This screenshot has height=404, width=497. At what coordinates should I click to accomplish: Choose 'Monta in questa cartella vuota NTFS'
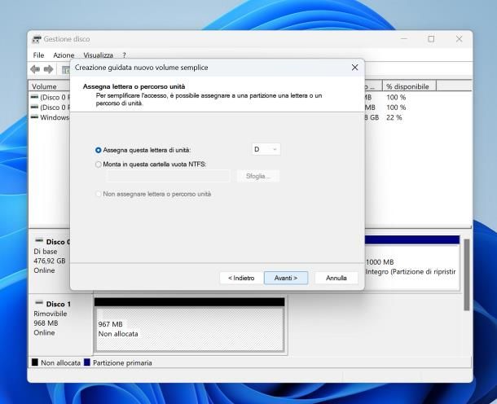point(99,164)
